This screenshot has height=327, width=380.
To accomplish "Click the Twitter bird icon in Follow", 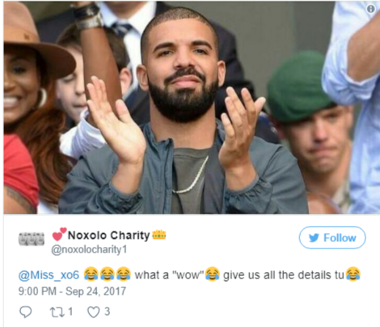I will 314,238.
